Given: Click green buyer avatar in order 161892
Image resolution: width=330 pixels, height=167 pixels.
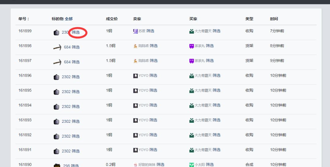Looking at the screenshot, I should point(192,135).
